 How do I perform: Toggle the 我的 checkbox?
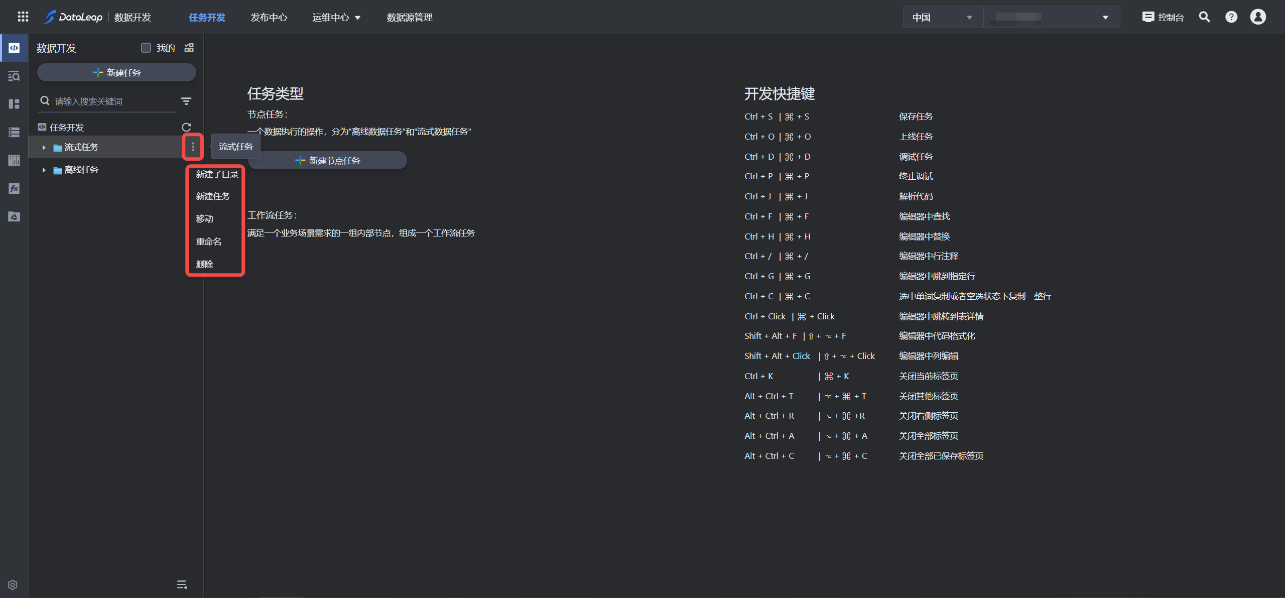[146, 48]
